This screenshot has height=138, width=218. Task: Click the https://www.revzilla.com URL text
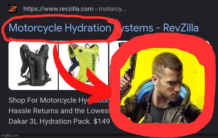click(58, 9)
